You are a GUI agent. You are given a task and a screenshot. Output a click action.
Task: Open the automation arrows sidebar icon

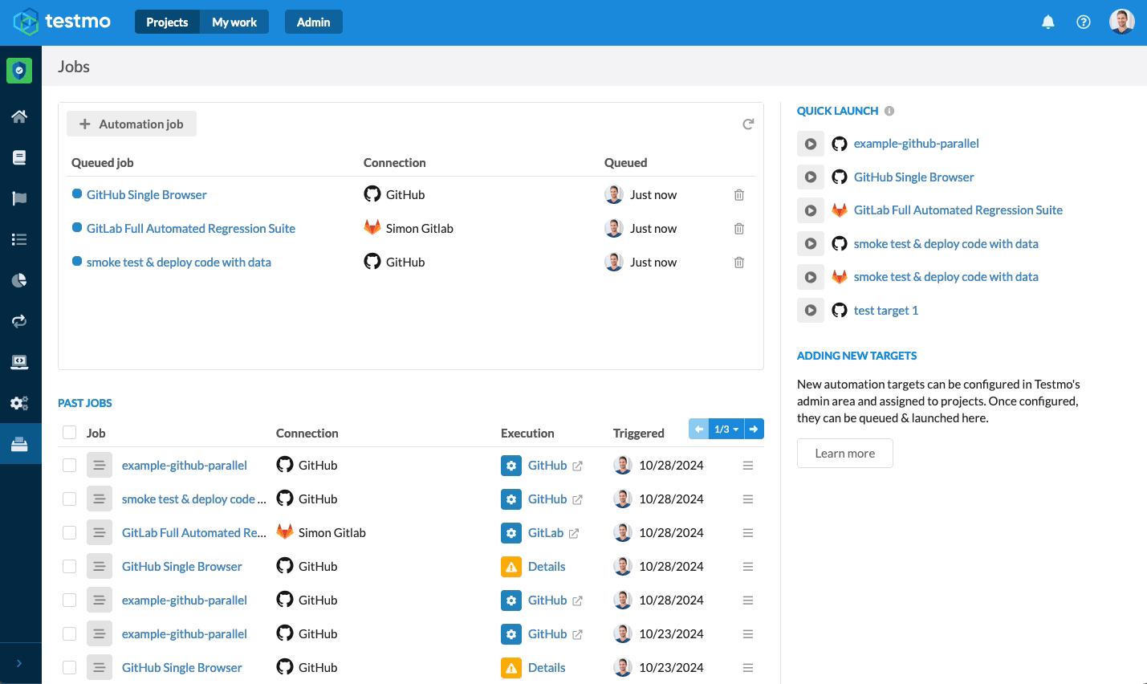pos(19,321)
